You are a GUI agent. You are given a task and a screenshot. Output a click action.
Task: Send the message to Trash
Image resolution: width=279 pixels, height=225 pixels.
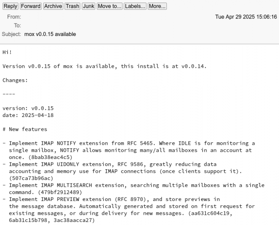click(72, 6)
